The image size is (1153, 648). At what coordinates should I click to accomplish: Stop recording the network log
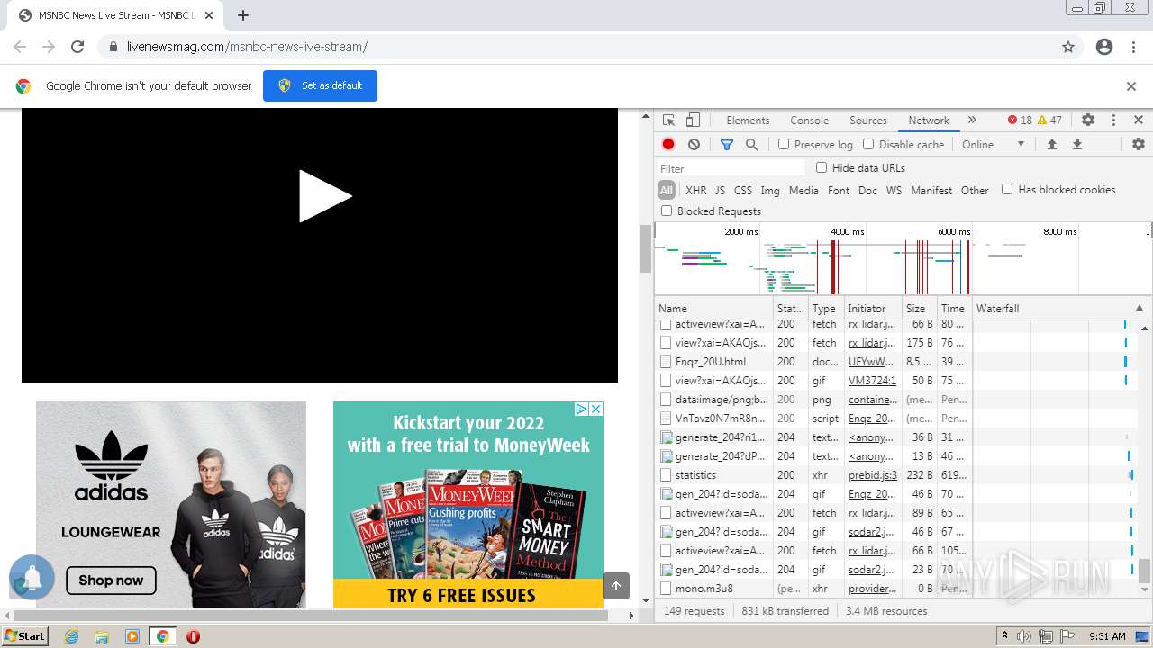[x=668, y=144]
